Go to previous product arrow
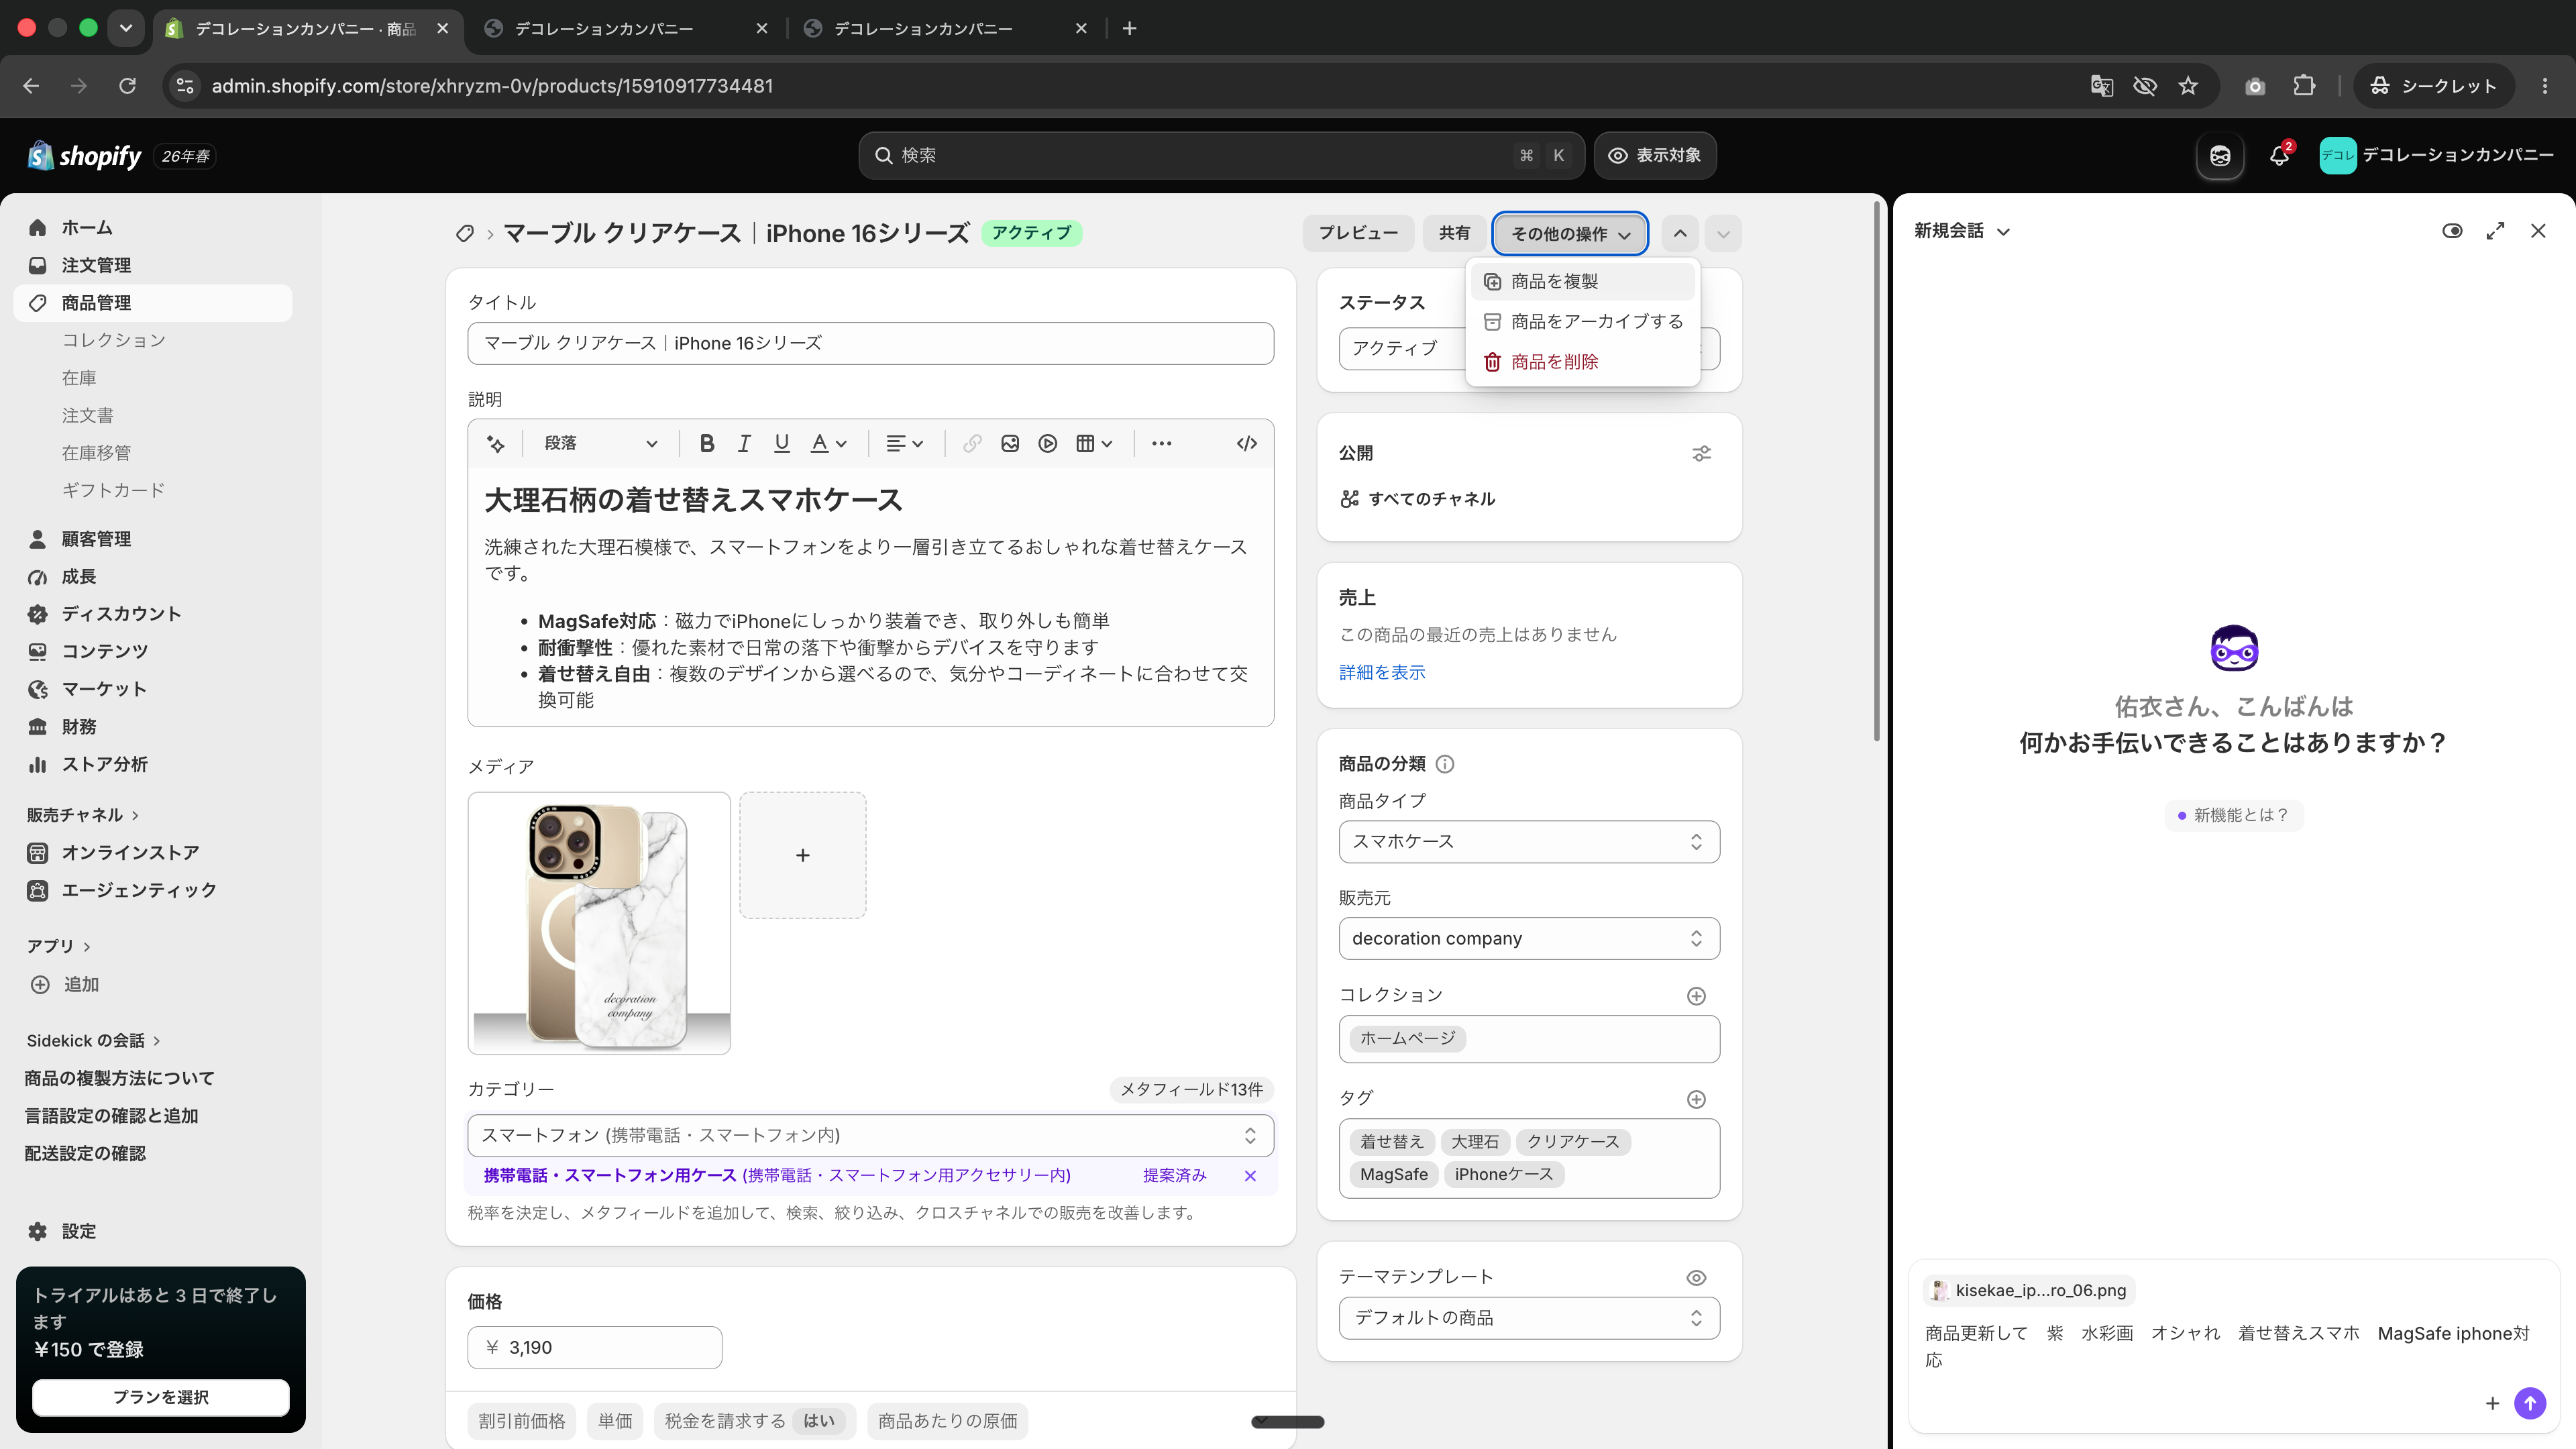 [x=1680, y=233]
